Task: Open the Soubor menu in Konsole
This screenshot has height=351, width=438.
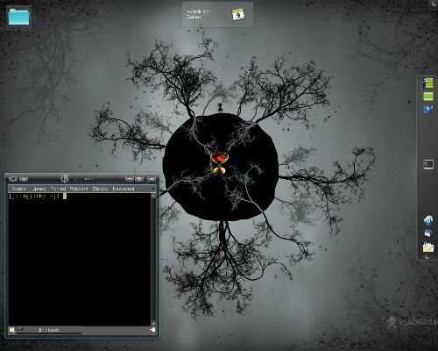Action: pos(19,189)
